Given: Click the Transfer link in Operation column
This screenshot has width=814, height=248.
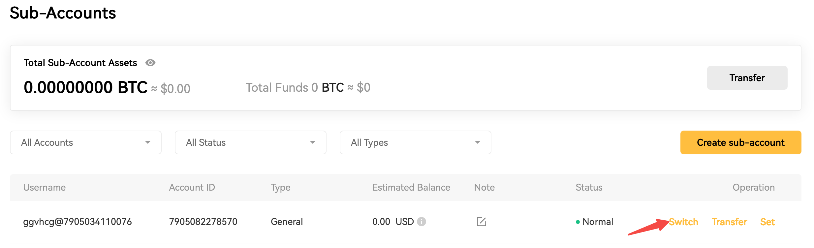Looking at the screenshot, I should [x=729, y=222].
